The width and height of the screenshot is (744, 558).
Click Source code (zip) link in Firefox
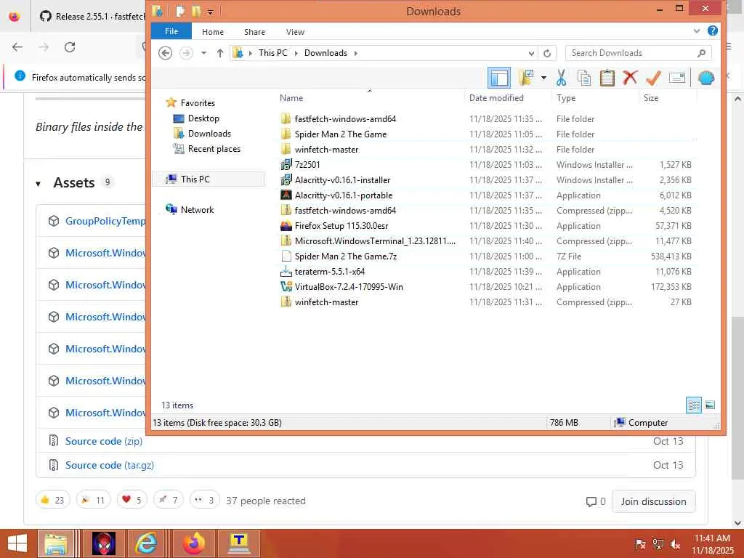click(103, 441)
